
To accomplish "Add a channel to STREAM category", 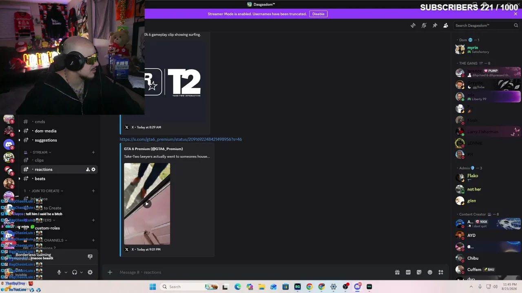I will click(x=93, y=152).
